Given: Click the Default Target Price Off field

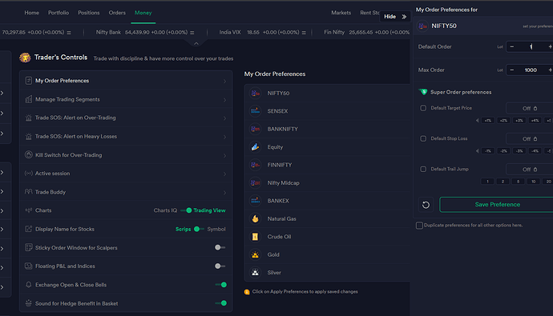Looking at the screenshot, I should 530,108.
